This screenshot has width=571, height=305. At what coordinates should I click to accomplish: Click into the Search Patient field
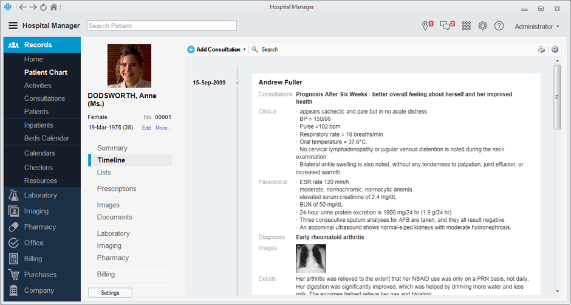[162, 26]
